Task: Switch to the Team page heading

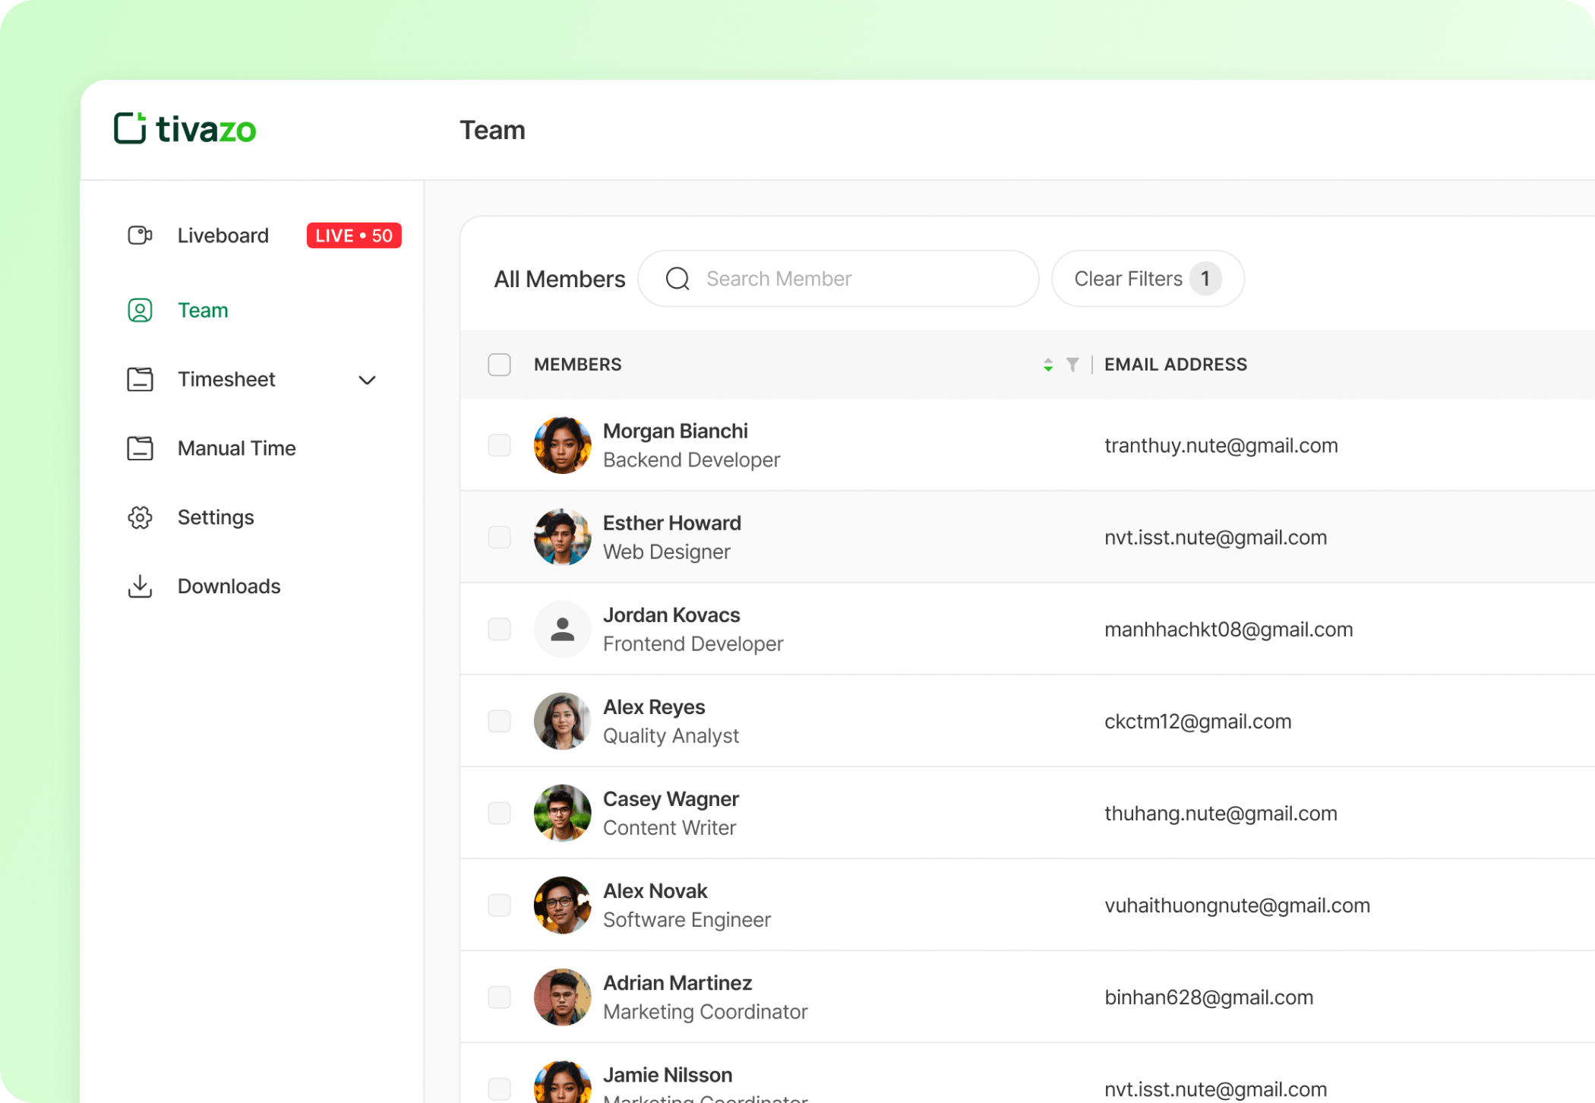Action: point(492,130)
